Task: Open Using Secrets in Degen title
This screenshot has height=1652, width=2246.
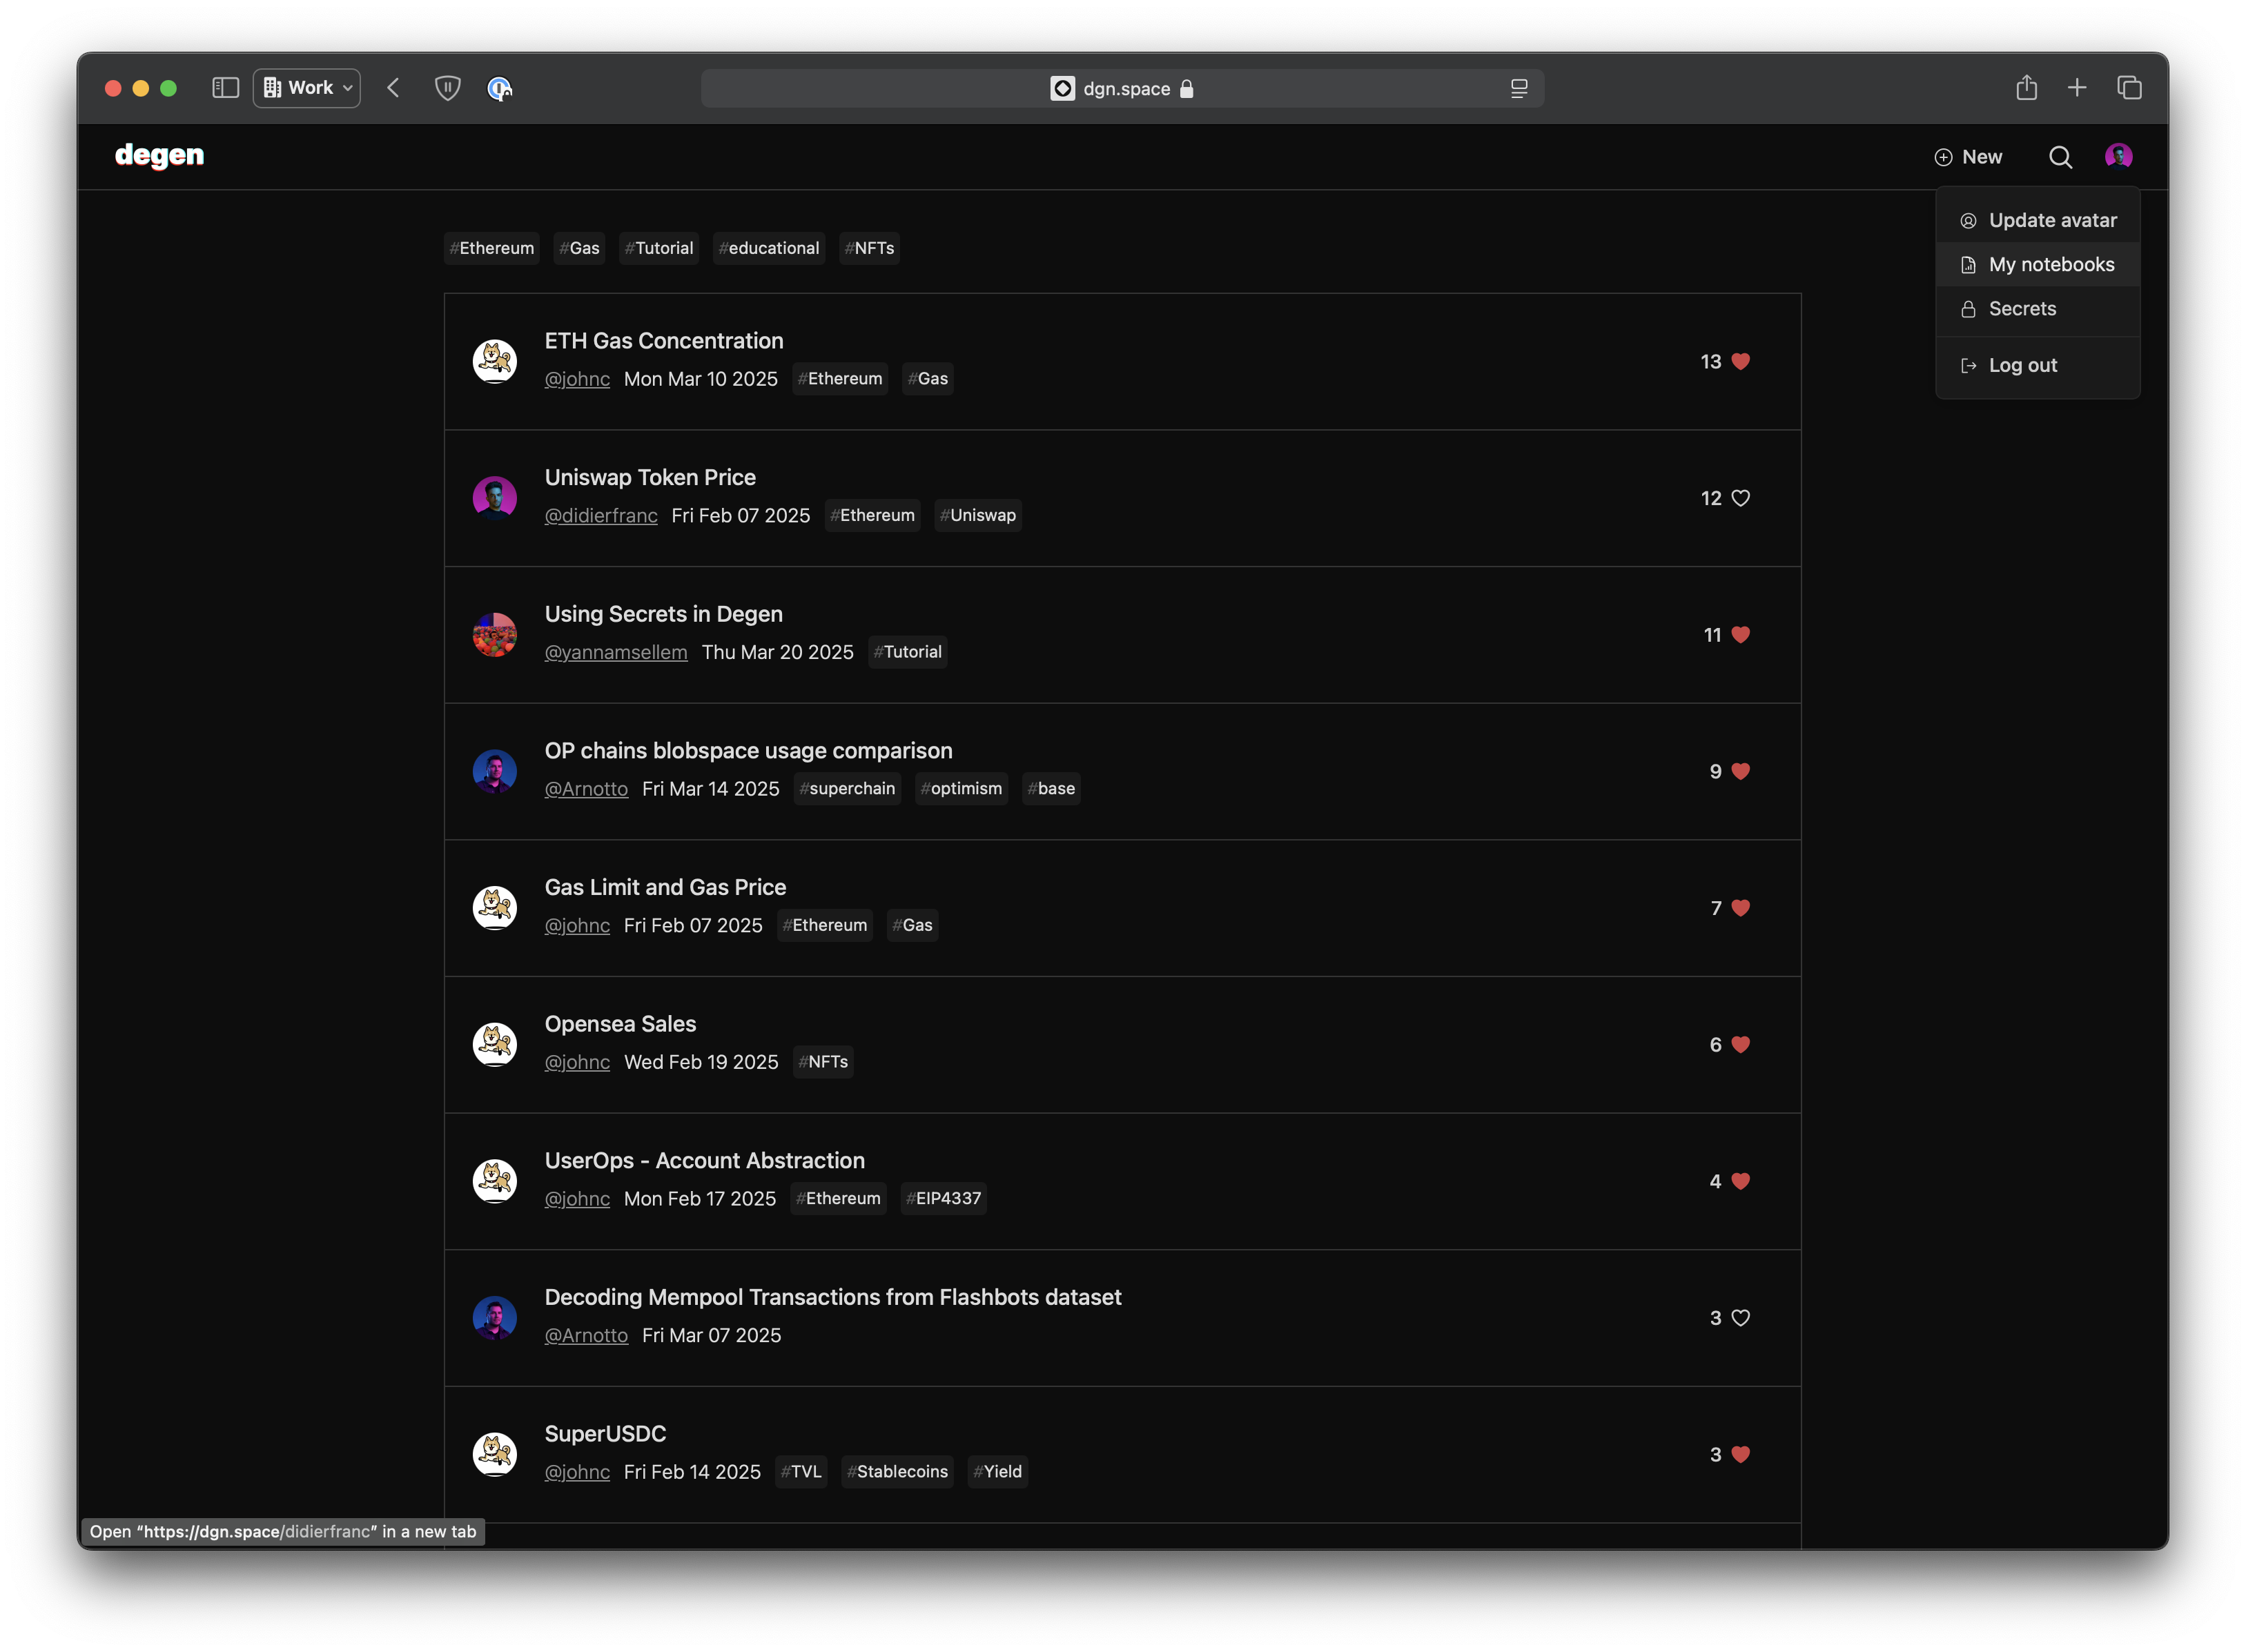Action: tap(664, 614)
